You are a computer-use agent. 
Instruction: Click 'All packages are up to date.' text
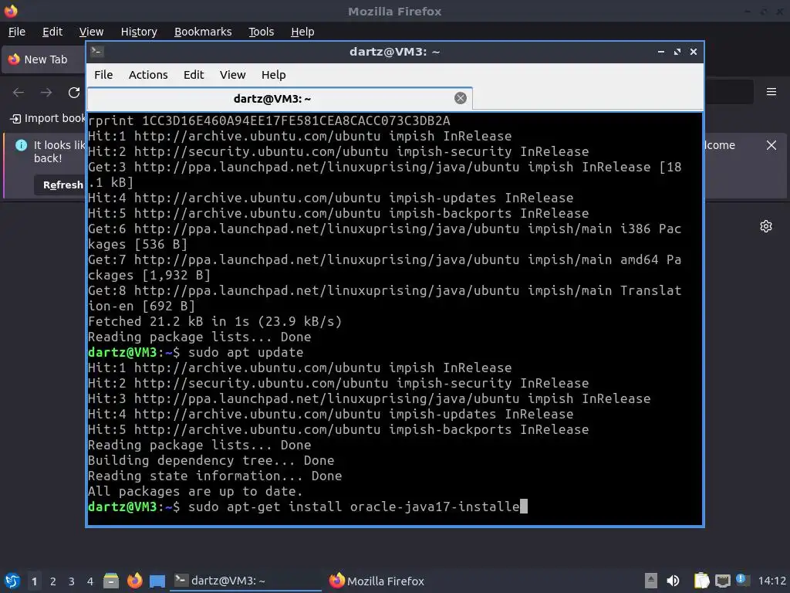195,492
